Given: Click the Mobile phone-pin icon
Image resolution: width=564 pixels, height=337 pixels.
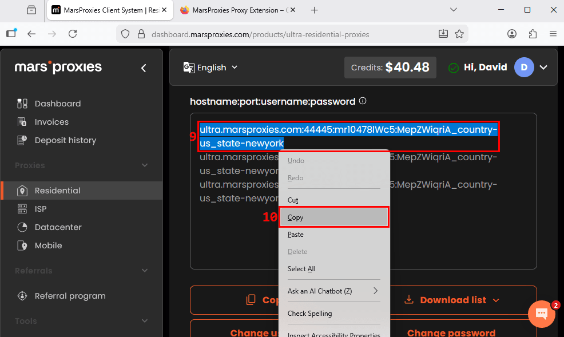Looking at the screenshot, I should (x=22, y=245).
